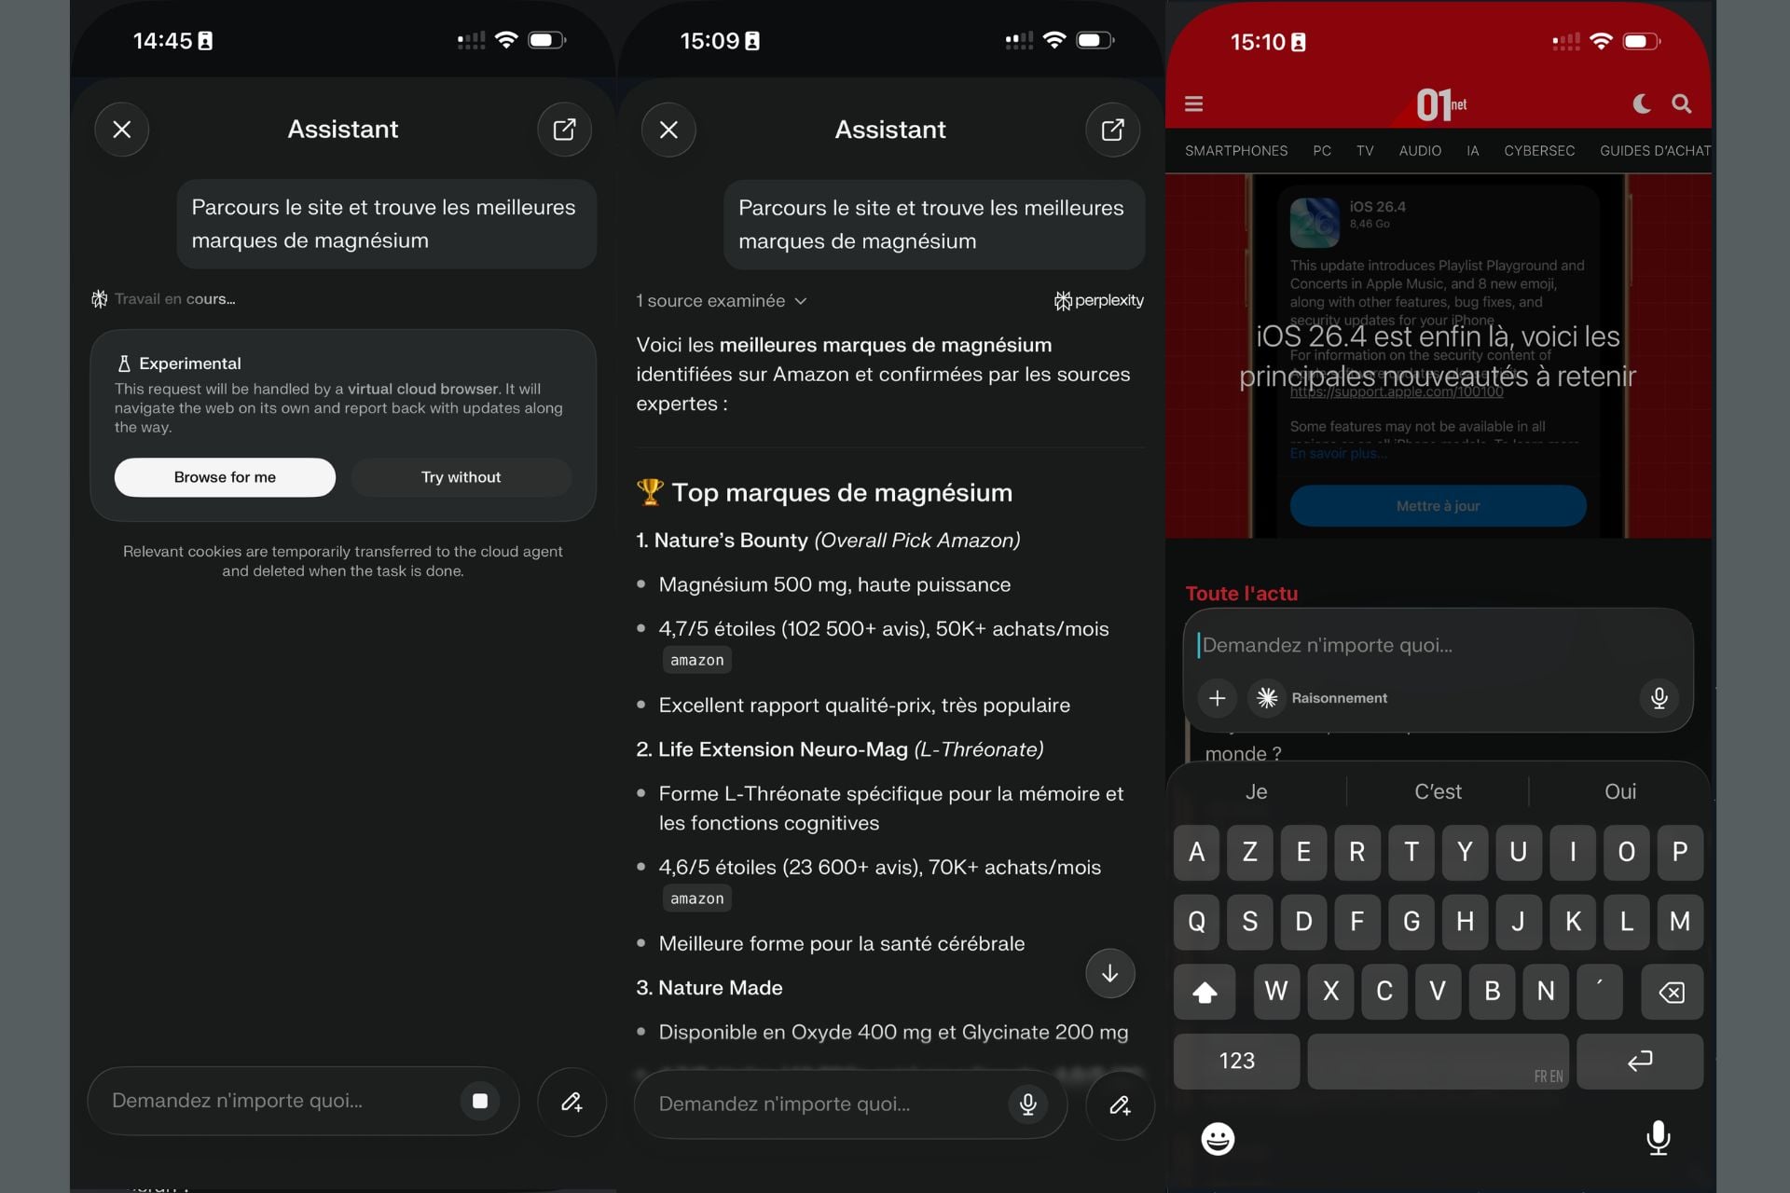The height and width of the screenshot is (1193, 1790).
Task: Tap microphone in middle Assistant input
Action: (1027, 1104)
